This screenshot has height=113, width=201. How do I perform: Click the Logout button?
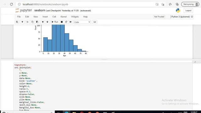[x=188, y=10]
